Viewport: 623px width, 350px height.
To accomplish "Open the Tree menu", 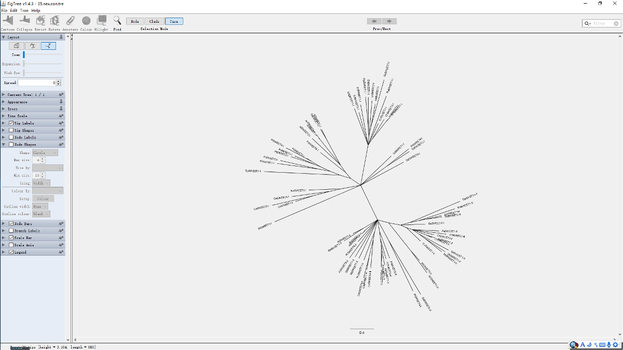I will 24,10.
